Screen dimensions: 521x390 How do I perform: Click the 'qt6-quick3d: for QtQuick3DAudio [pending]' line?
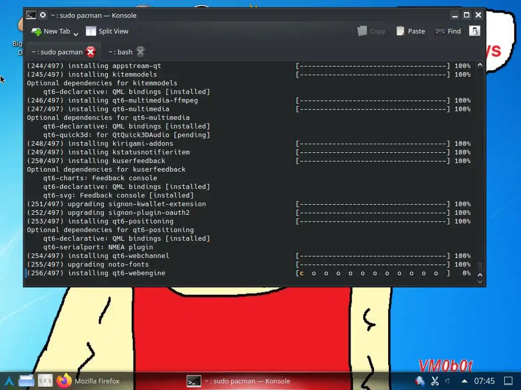pos(127,135)
